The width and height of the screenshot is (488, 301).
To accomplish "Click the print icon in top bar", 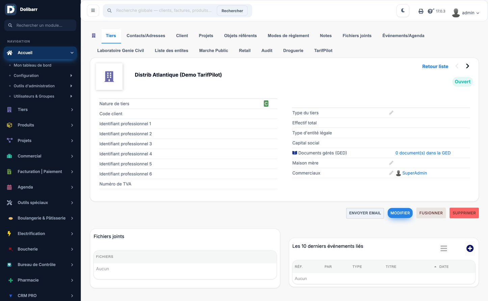I will tap(421, 11).
